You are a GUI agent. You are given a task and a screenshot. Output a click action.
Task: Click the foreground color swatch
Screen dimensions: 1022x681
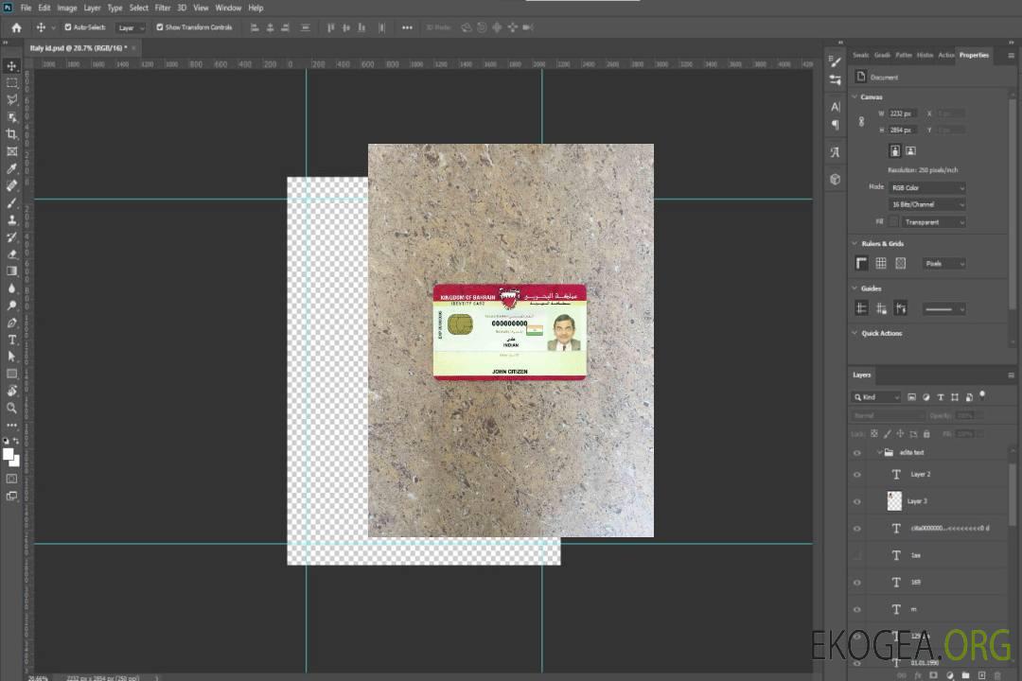point(9,455)
